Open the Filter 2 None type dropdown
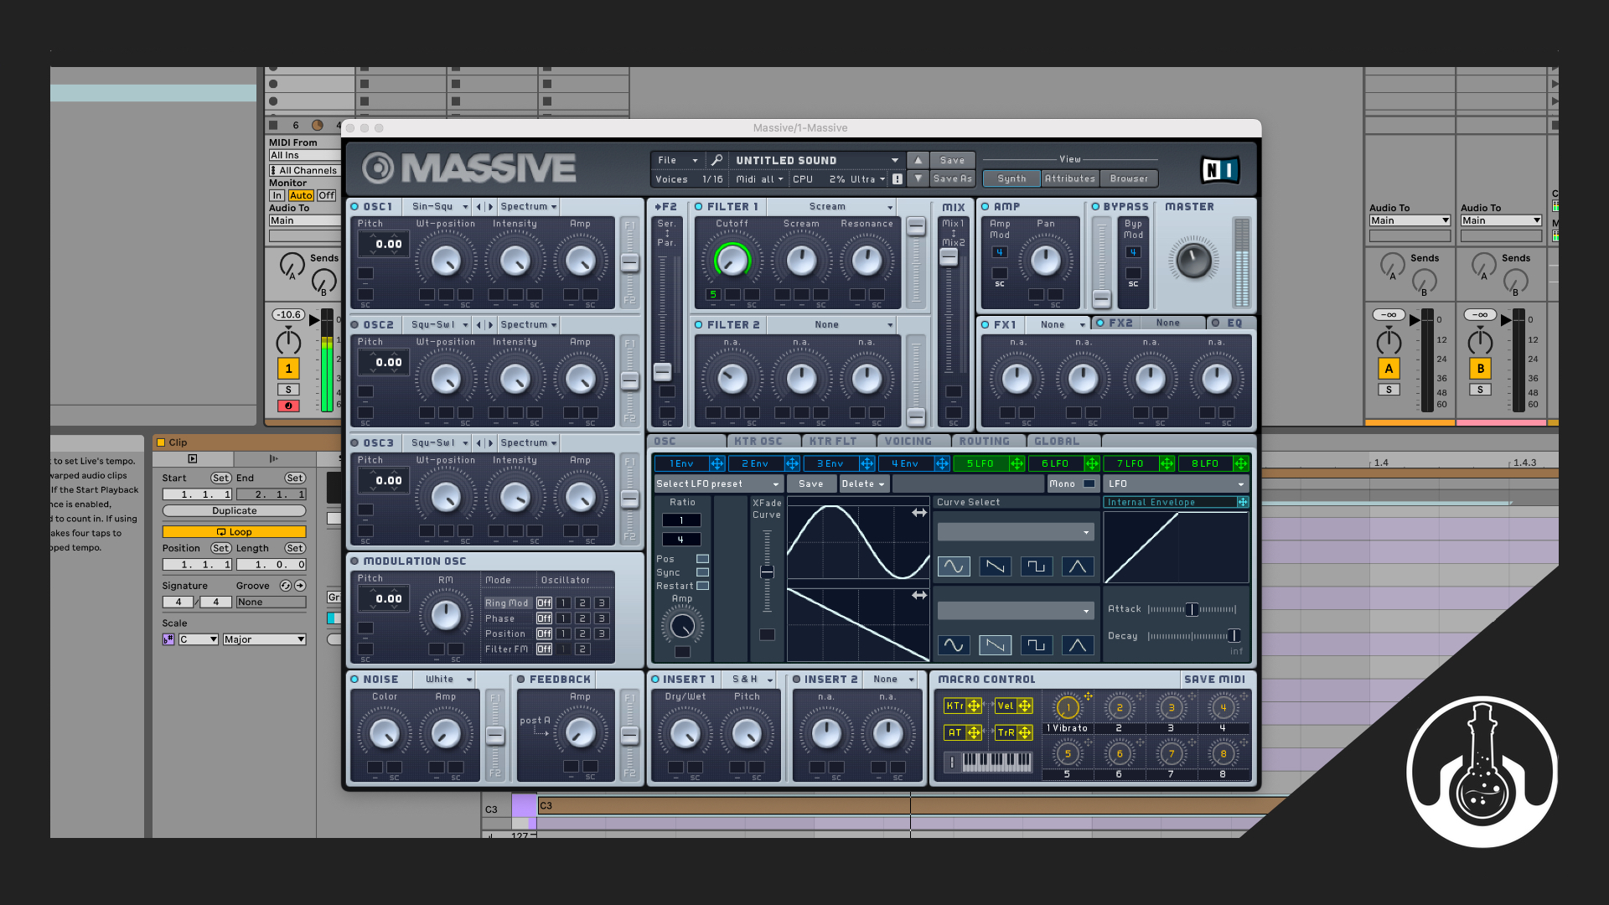This screenshot has width=1609, height=905. click(x=831, y=325)
